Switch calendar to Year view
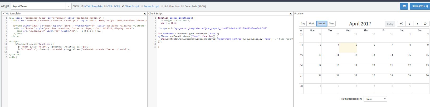The height and width of the screenshot is (107, 430). tap(331, 24)
